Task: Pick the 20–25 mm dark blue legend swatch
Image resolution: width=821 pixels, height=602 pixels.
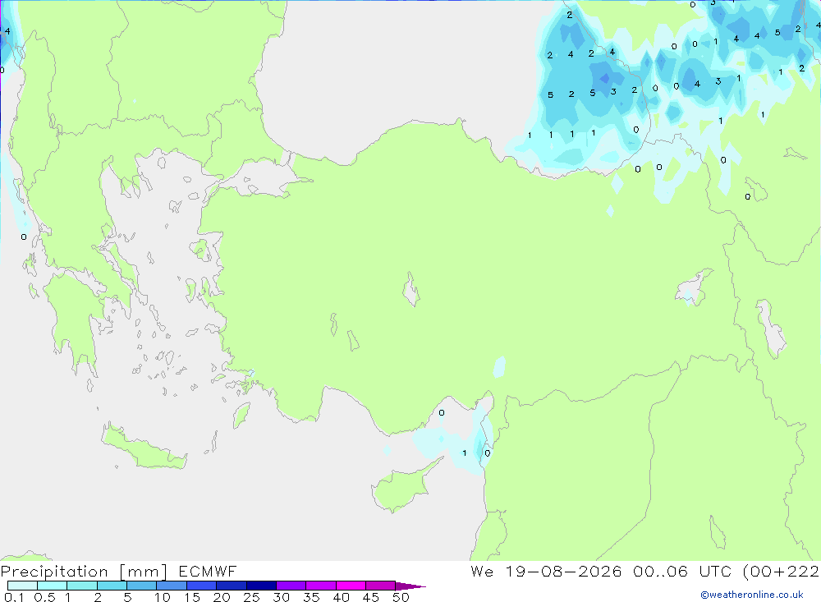Action: [x=232, y=586]
